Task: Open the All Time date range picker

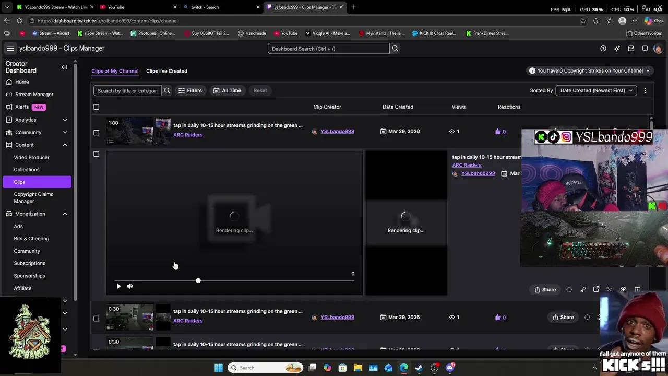Action: click(227, 90)
